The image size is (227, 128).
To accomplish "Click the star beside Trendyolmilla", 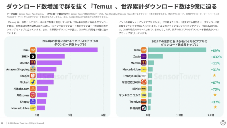I will pyautogui.click(x=215, y=76).
